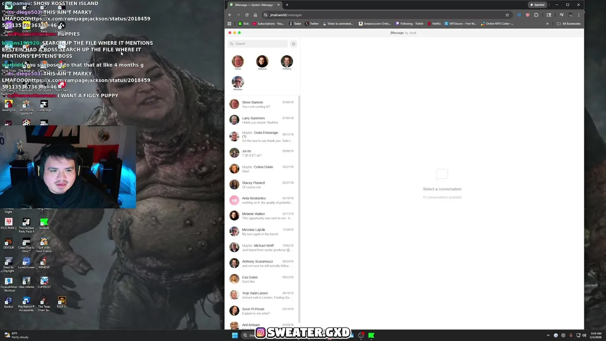606x341 pixels.
Task: Expand the hidden bookmarks chevron
Action: tap(547, 24)
